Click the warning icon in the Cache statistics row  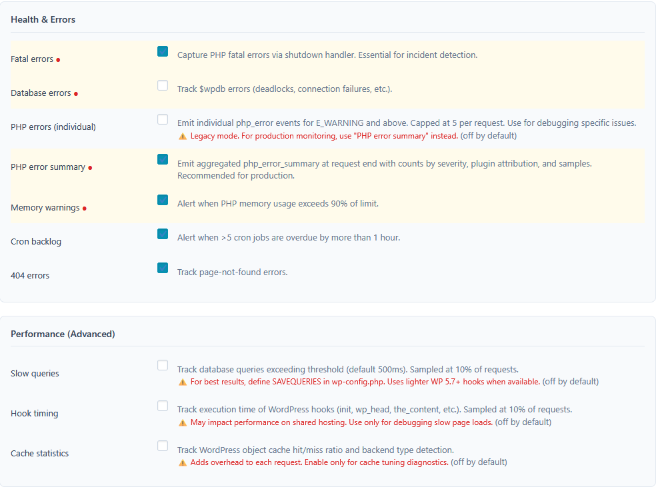[x=182, y=462]
